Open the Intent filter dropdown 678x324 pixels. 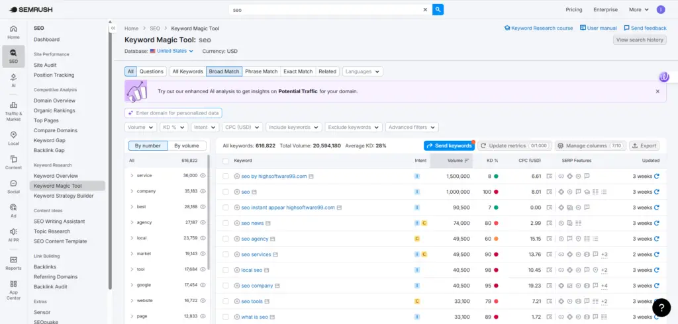(x=205, y=128)
